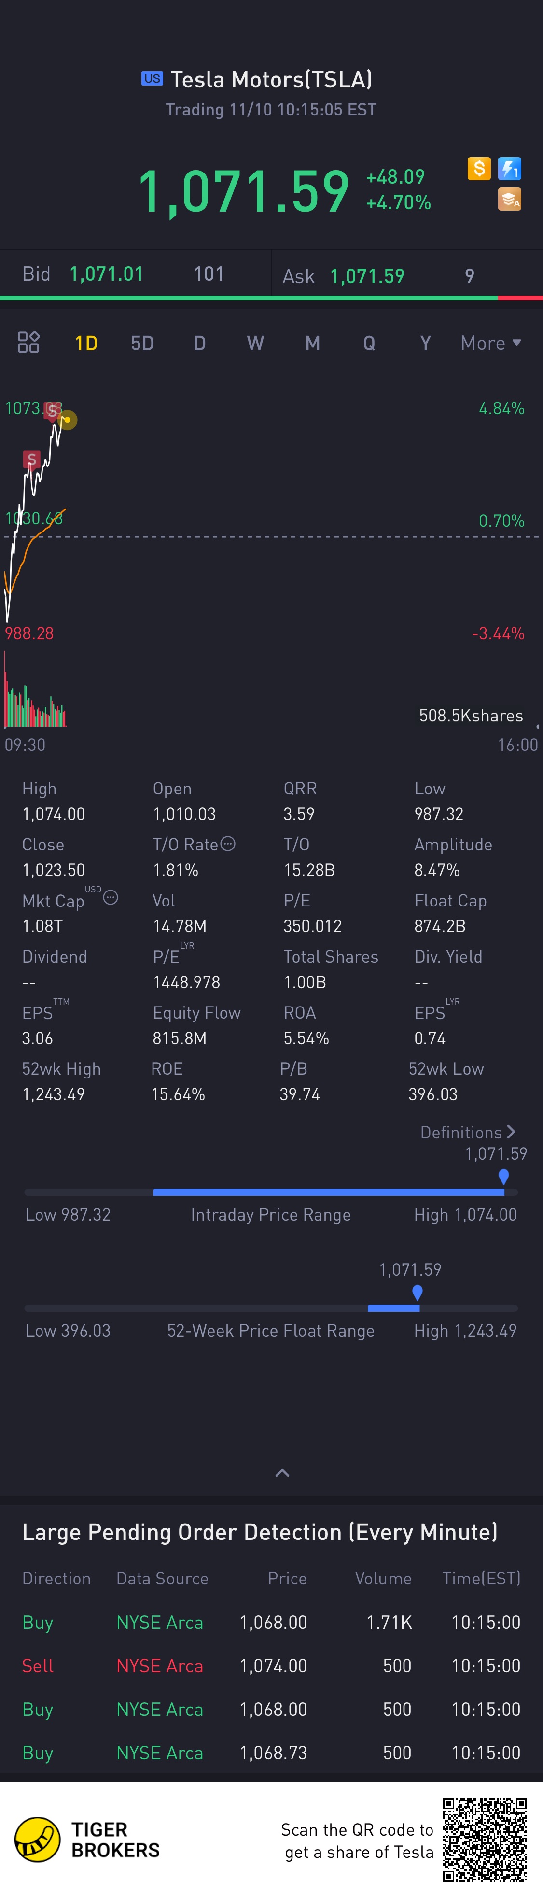This screenshot has width=543, height=1898.
Task: Expand the More timeframe dropdown
Action: point(491,343)
